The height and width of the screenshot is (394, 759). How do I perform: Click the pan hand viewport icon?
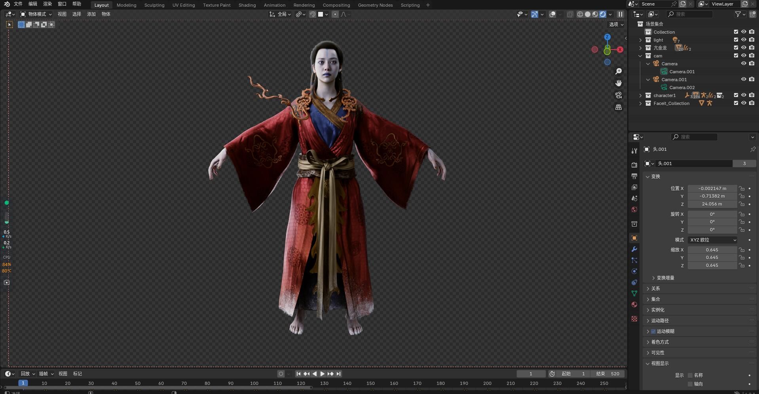[x=619, y=83]
